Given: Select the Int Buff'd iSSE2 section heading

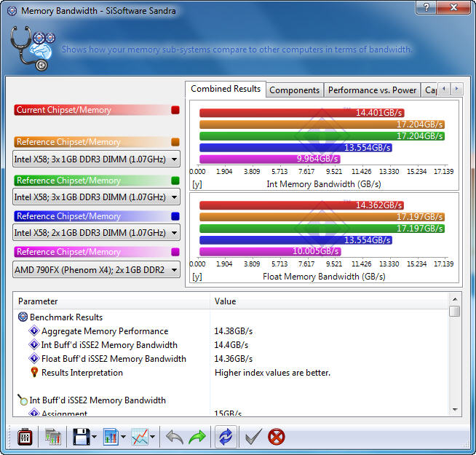Looking at the screenshot, I should pos(231,400).
